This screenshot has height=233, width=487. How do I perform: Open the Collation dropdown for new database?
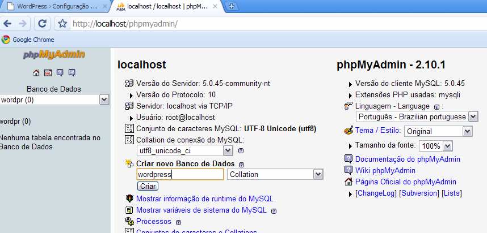point(275,175)
